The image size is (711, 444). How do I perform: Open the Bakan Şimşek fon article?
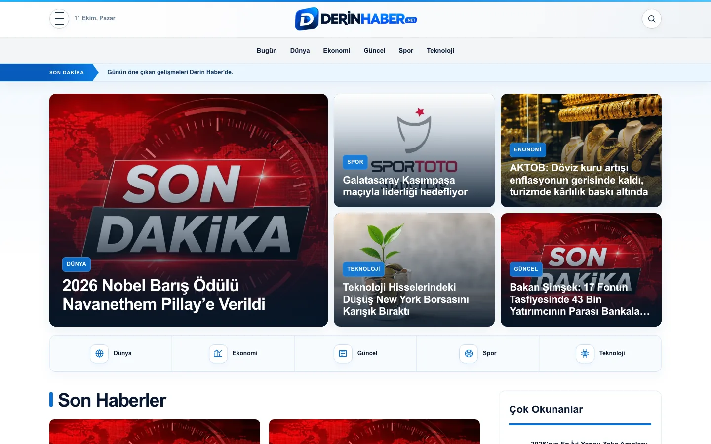pyautogui.click(x=580, y=299)
